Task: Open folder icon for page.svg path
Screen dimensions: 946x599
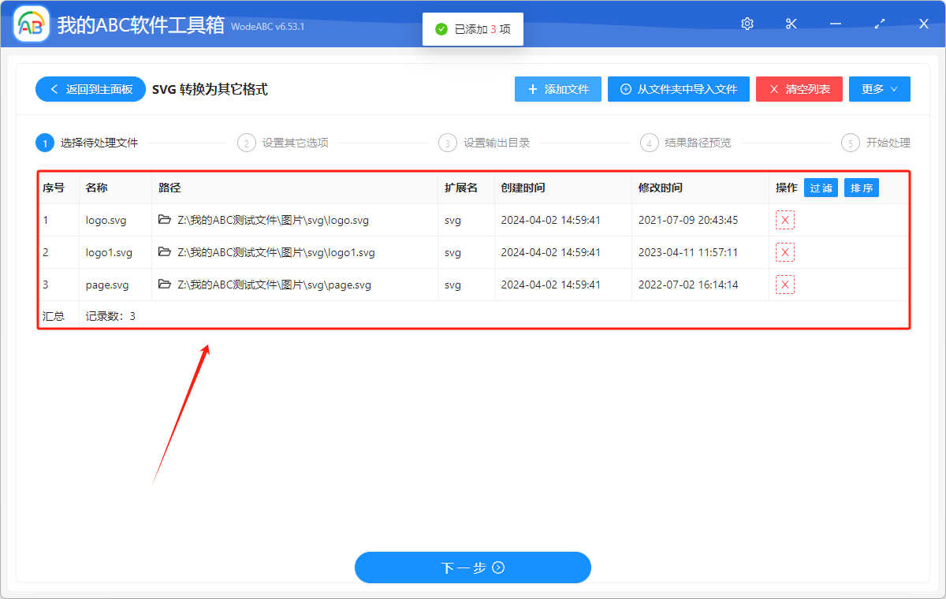Action: [165, 285]
